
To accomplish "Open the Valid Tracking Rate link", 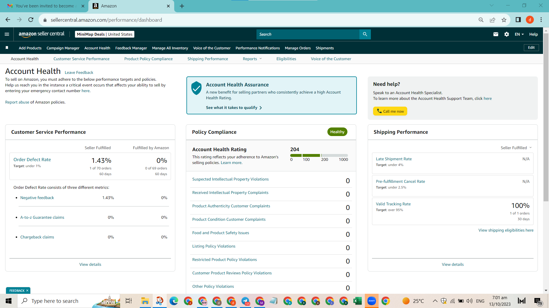I will point(393,204).
